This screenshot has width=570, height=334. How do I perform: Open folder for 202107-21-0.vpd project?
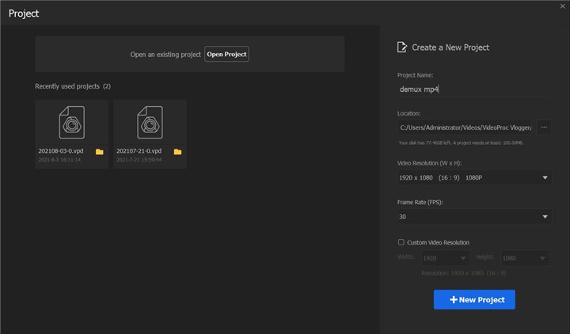[x=178, y=151]
